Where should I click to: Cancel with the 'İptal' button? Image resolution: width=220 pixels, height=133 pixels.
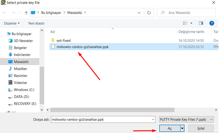201,128
